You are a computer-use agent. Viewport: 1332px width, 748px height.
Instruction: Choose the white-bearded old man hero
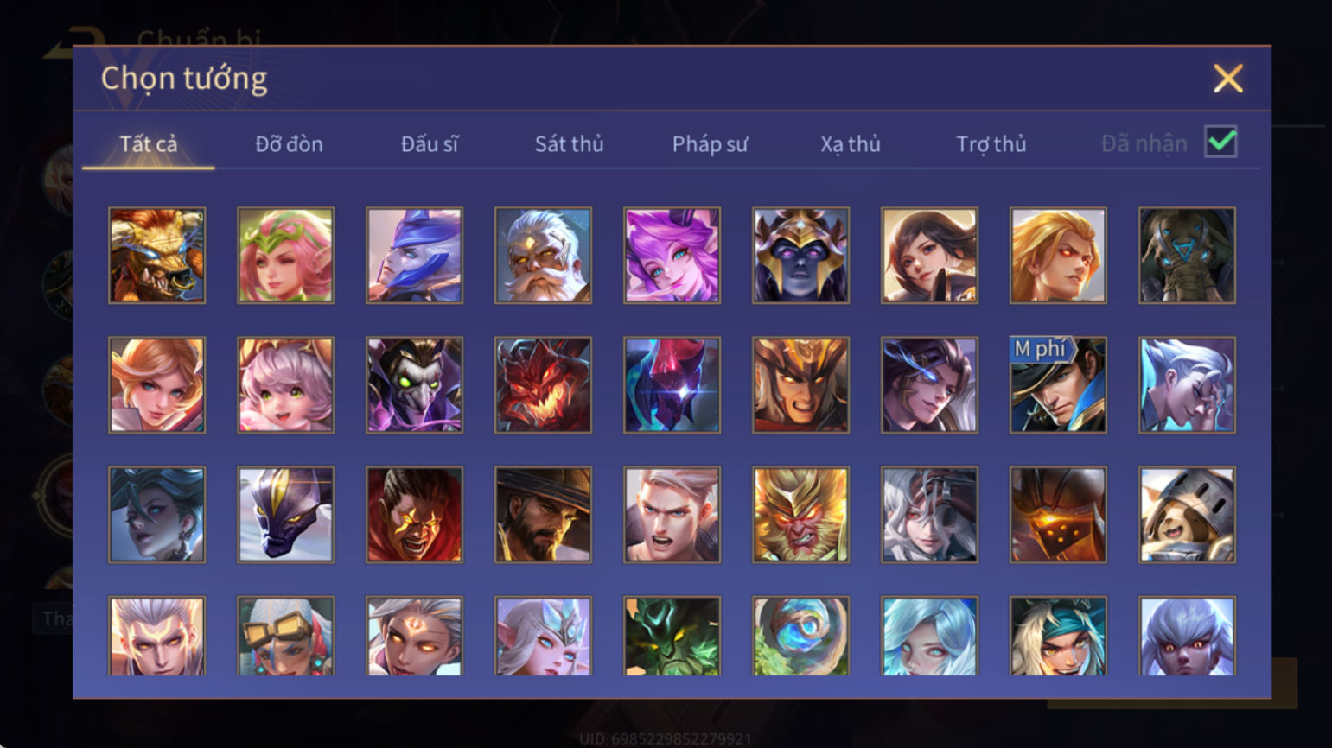543,255
